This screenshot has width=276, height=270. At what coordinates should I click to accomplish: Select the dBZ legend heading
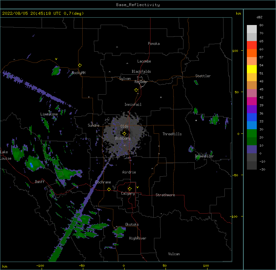(x=259, y=17)
